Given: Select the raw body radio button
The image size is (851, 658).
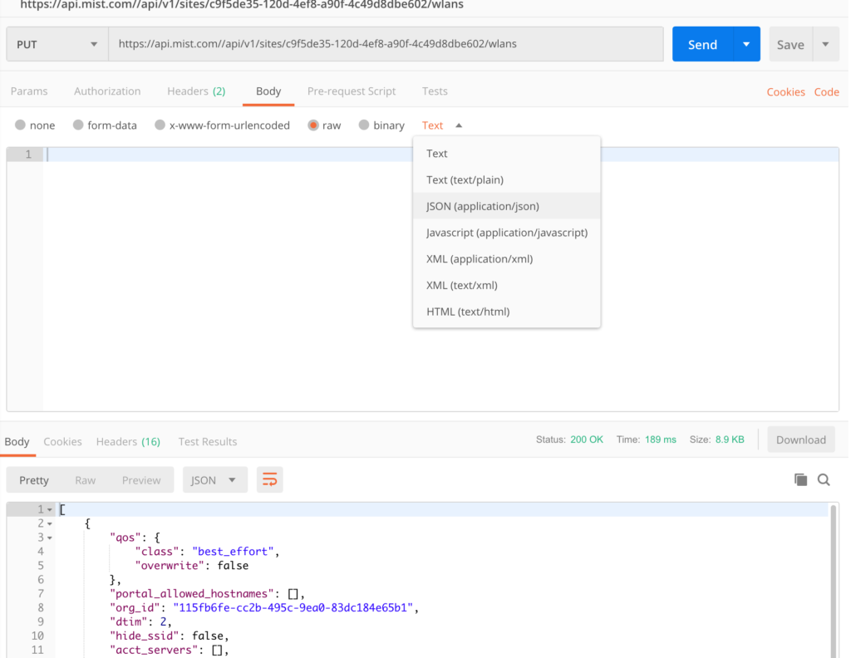Looking at the screenshot, I should (312, 125).
